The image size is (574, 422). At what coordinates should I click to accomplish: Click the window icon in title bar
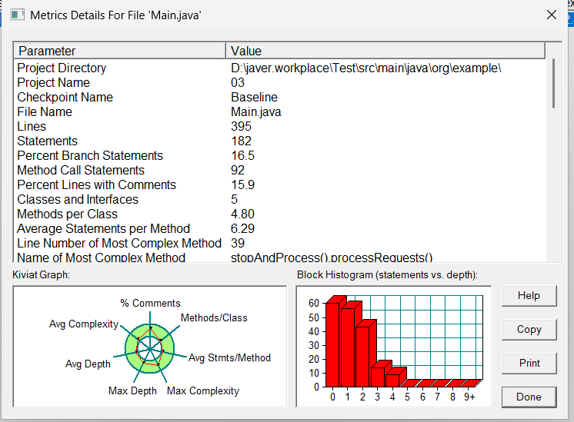[x=17, y=15]
